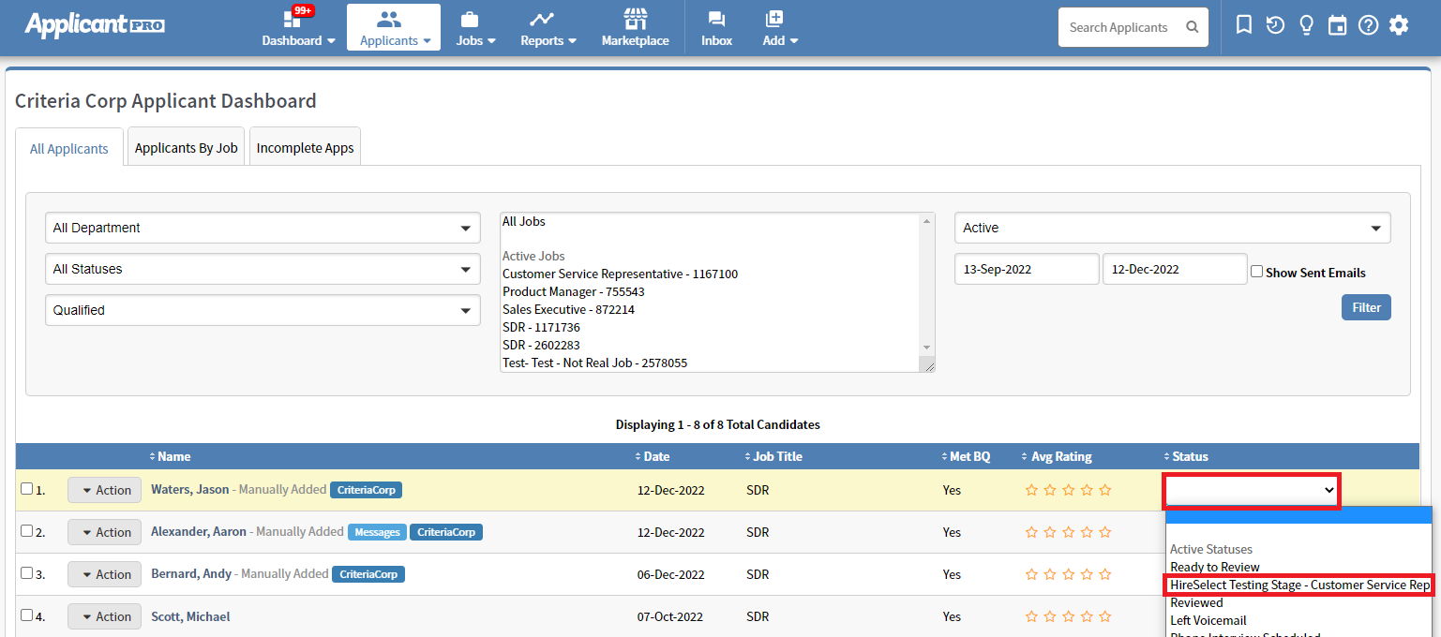Screen dimensions: 1441x637
Task: Open Alexander, Aaron applicant link
Action: [198, 532]
